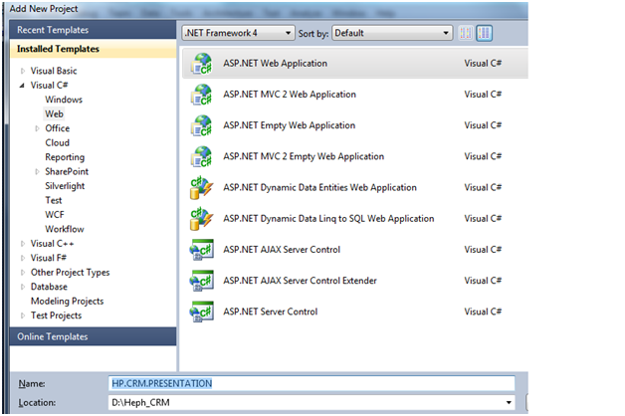625x416 pixels.
Task: Switch to medium icons list view
Action: [485, 33]
